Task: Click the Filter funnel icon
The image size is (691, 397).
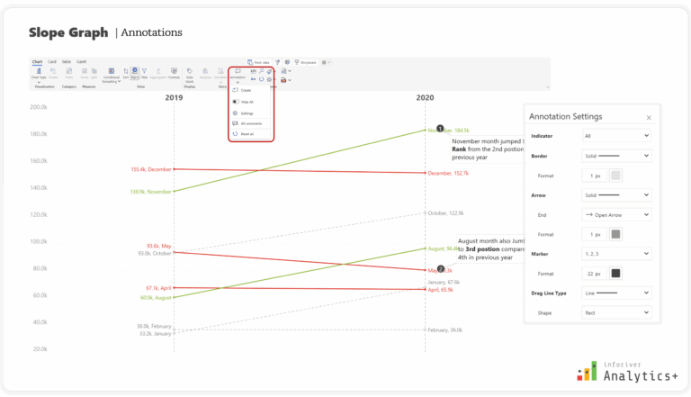Action: [144, 71]
